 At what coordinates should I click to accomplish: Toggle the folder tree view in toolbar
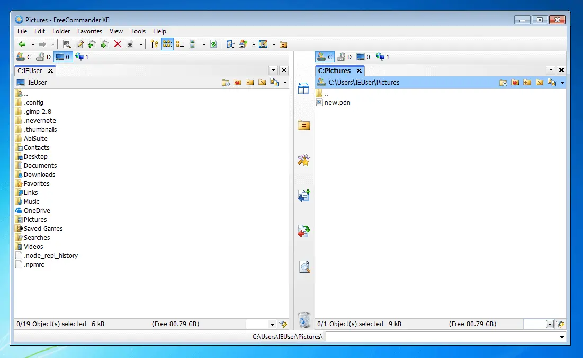tap(154, 44)
